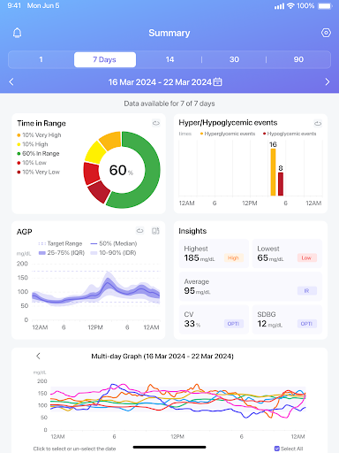Tap the red hypoglycemic bar labeled 8
339x453 pixels.
281,184
